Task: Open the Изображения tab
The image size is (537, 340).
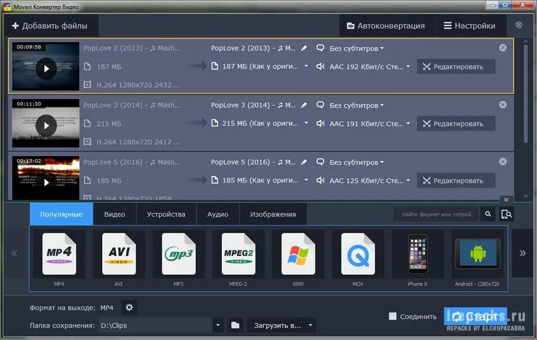Action: [273, 214]
